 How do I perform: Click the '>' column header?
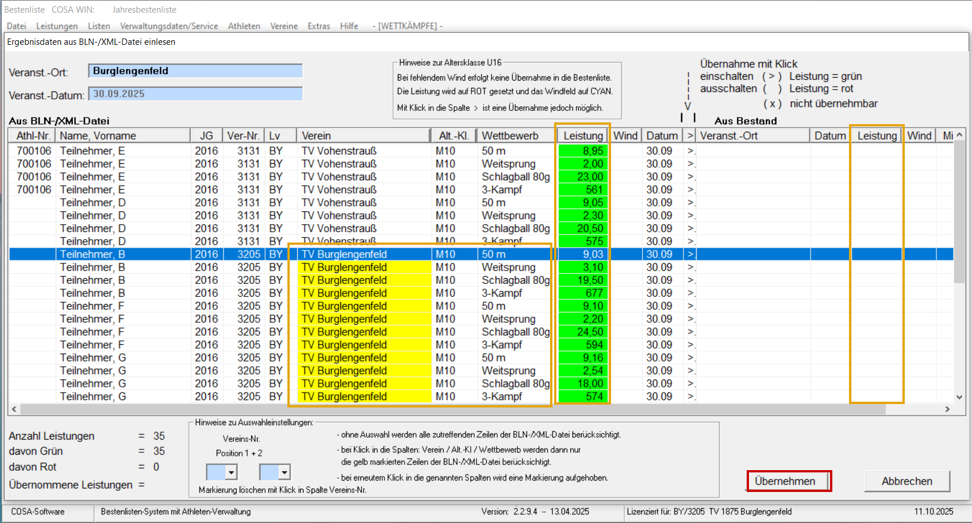click(690, 136)
